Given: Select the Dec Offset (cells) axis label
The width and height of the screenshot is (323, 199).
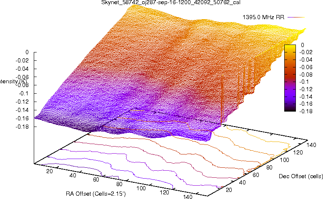Looking at the screenshot, I should tap(301, 176).
